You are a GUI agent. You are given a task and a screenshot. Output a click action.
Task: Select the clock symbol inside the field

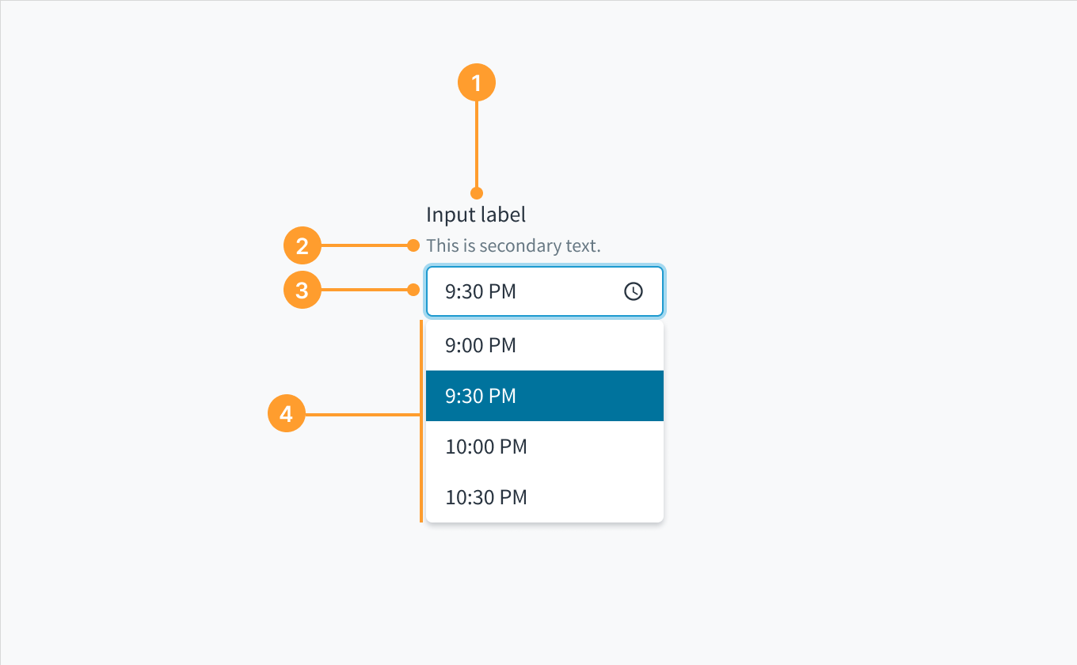634,291
